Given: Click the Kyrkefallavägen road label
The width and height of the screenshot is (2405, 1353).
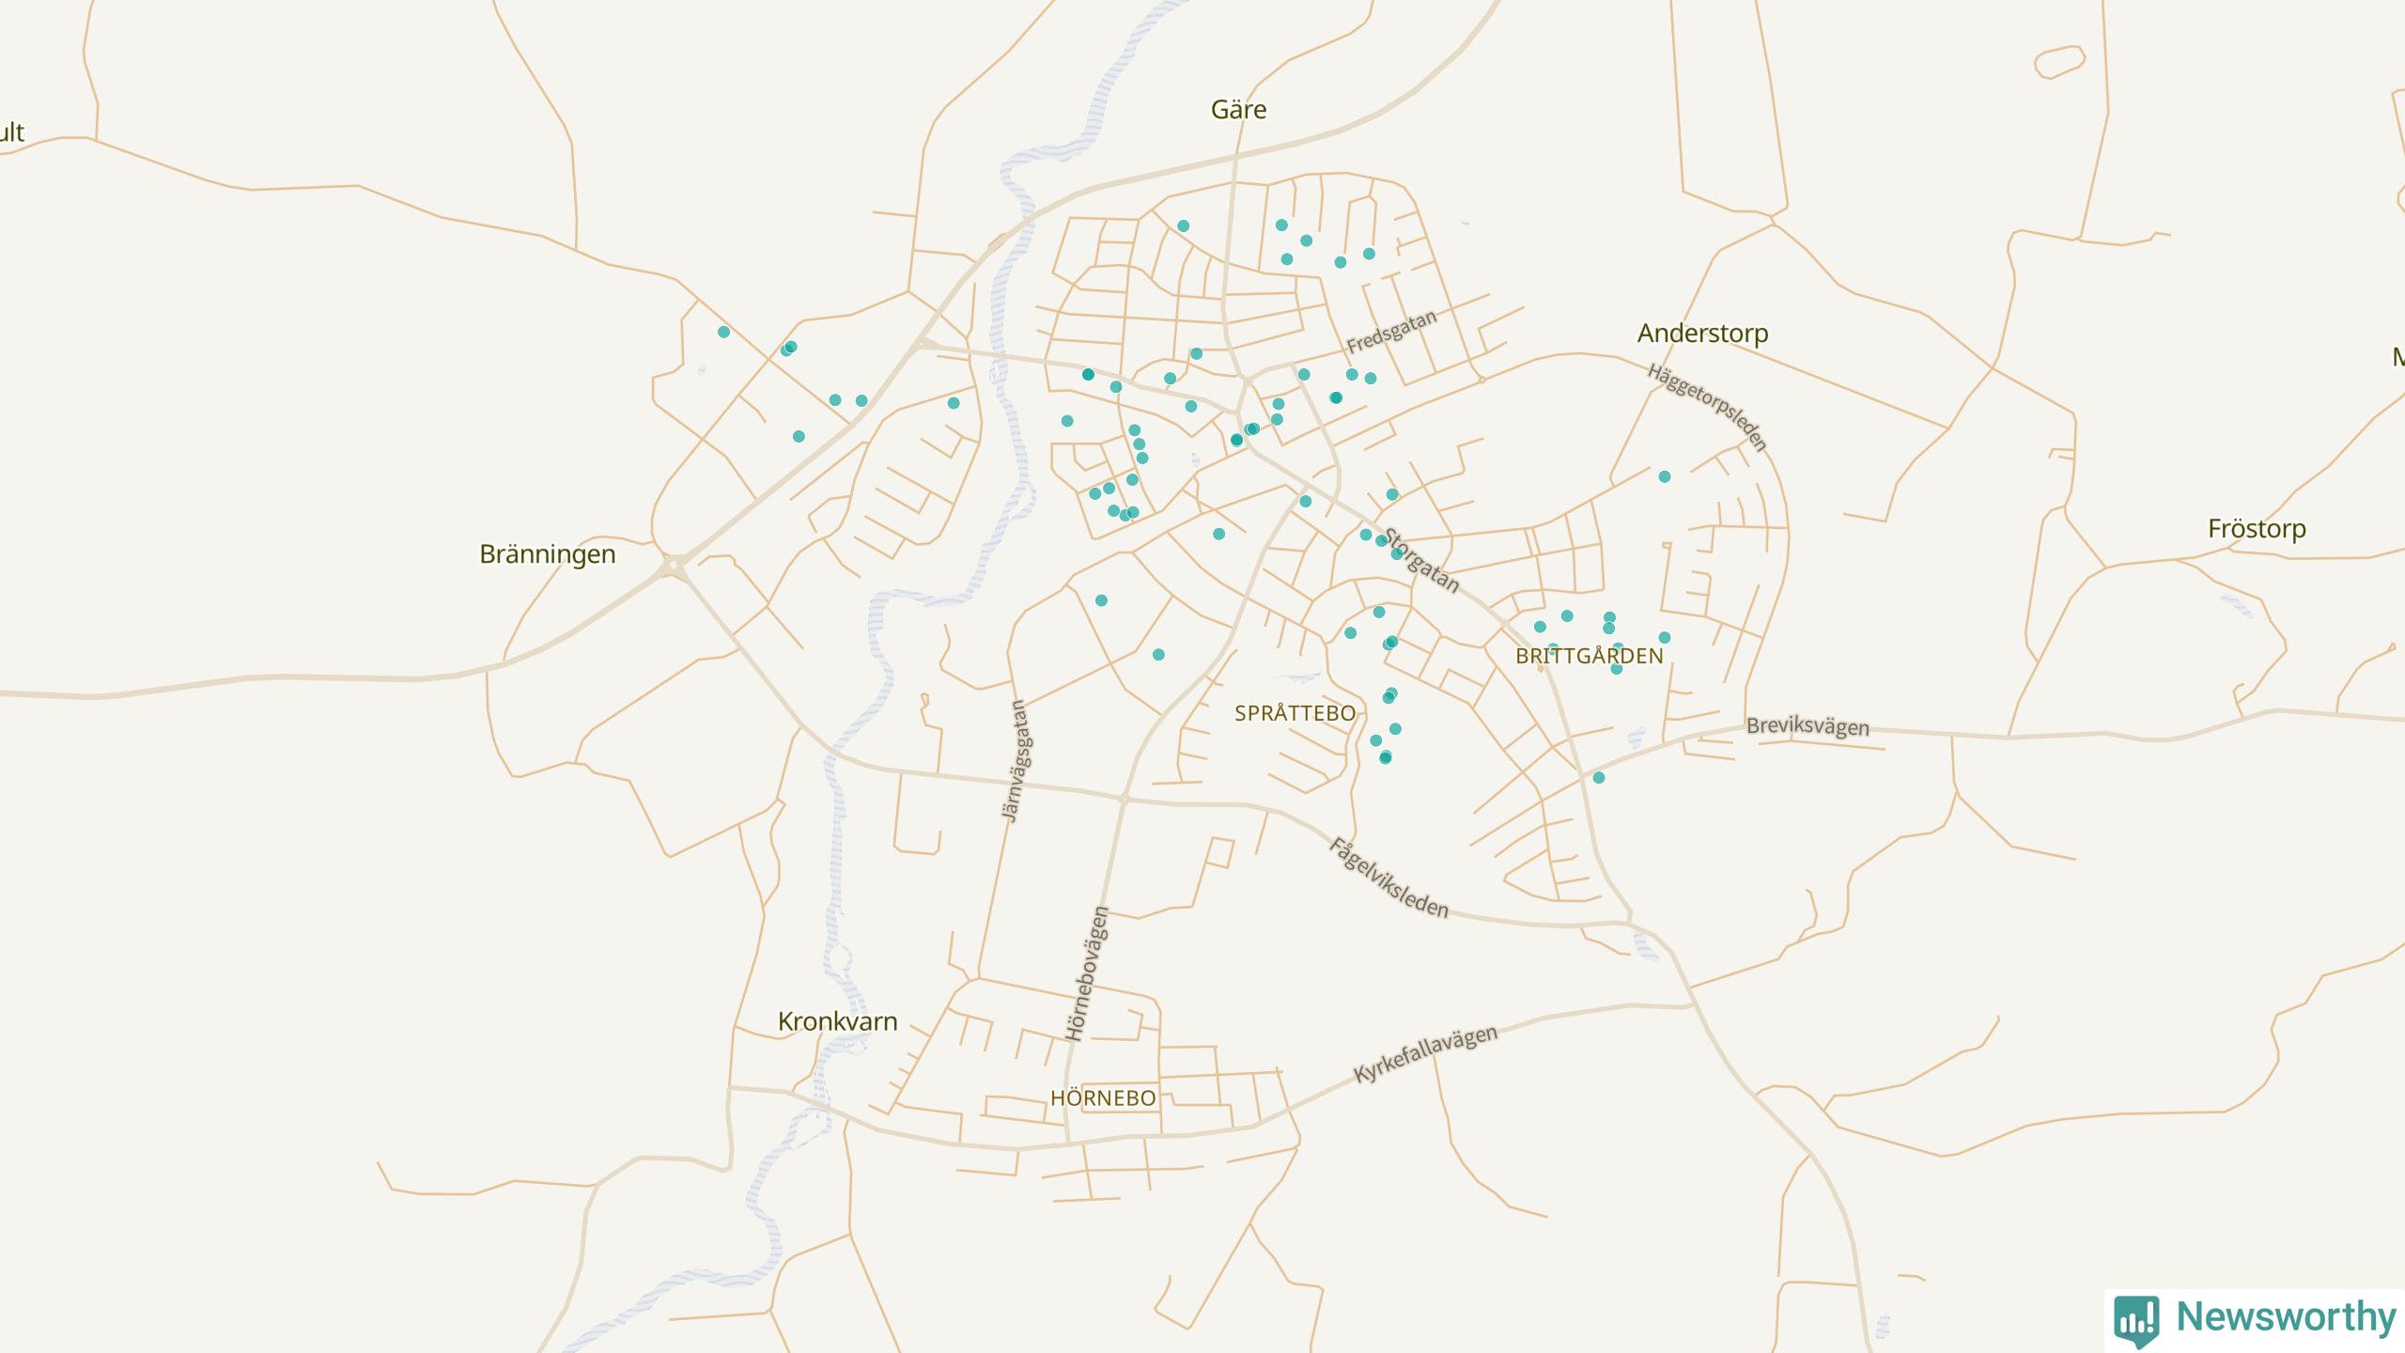Looking at the screenshot, I should 1425,1054.
